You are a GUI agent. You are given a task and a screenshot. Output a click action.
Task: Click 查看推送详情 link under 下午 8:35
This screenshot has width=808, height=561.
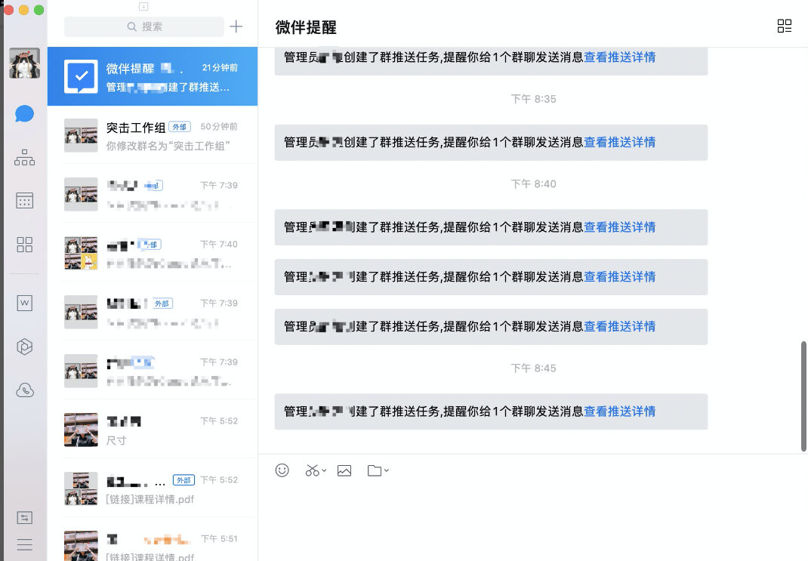(x=619, y=142)
